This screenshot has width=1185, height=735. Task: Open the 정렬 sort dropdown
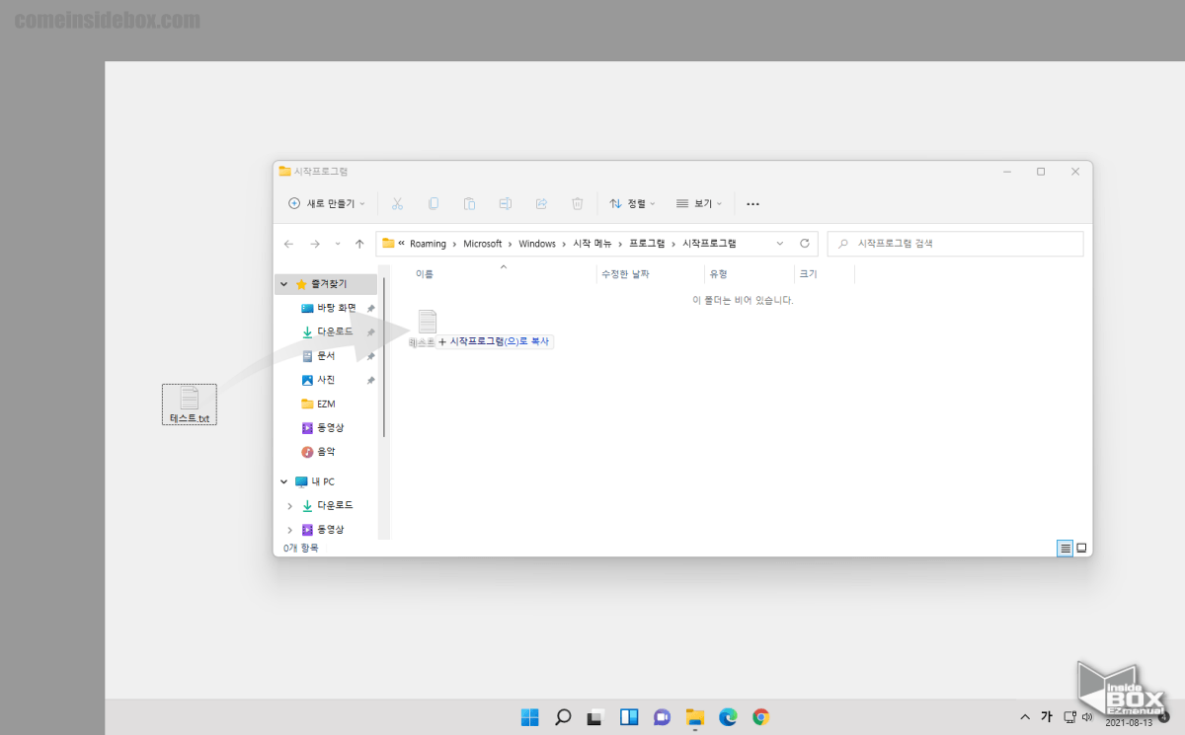pos(633,203)
